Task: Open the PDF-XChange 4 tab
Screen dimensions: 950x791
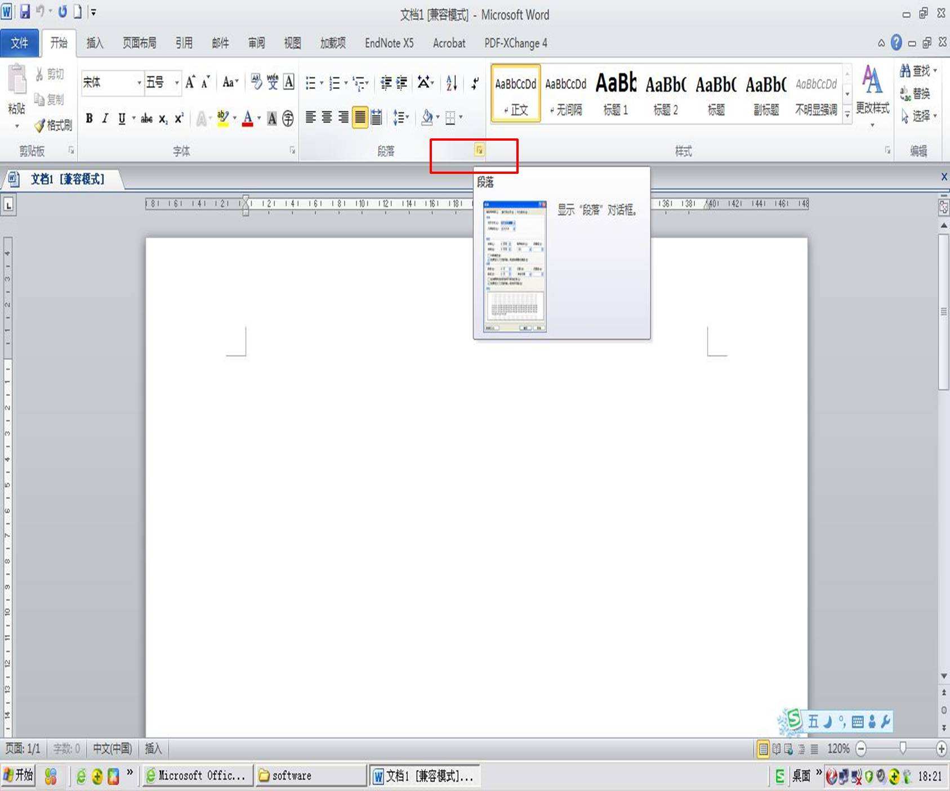Action: 516,43
